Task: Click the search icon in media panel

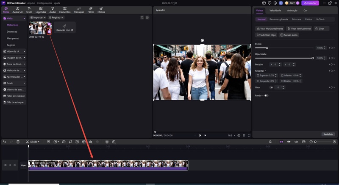Action: point(142,17)
